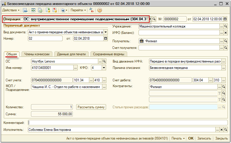Show Дт/Кт accounting entries icon
231x143 pixels.
click(92, 10)
